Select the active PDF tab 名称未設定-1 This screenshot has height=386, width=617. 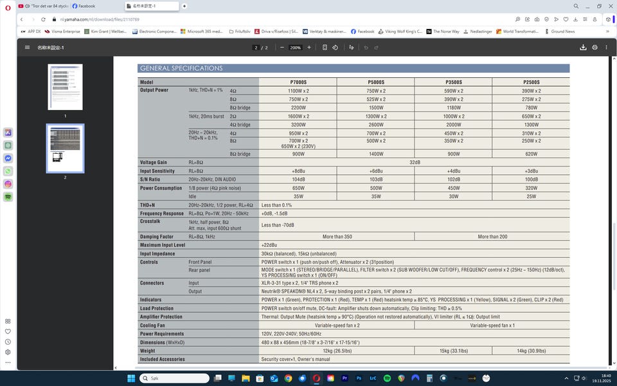pyautogui.click(x=152, y=6)
